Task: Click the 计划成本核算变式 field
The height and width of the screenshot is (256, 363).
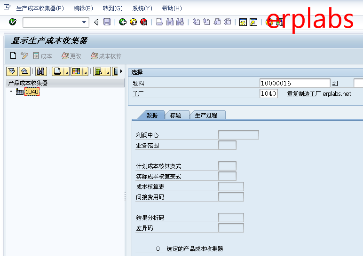Action: tap(227, 166)
